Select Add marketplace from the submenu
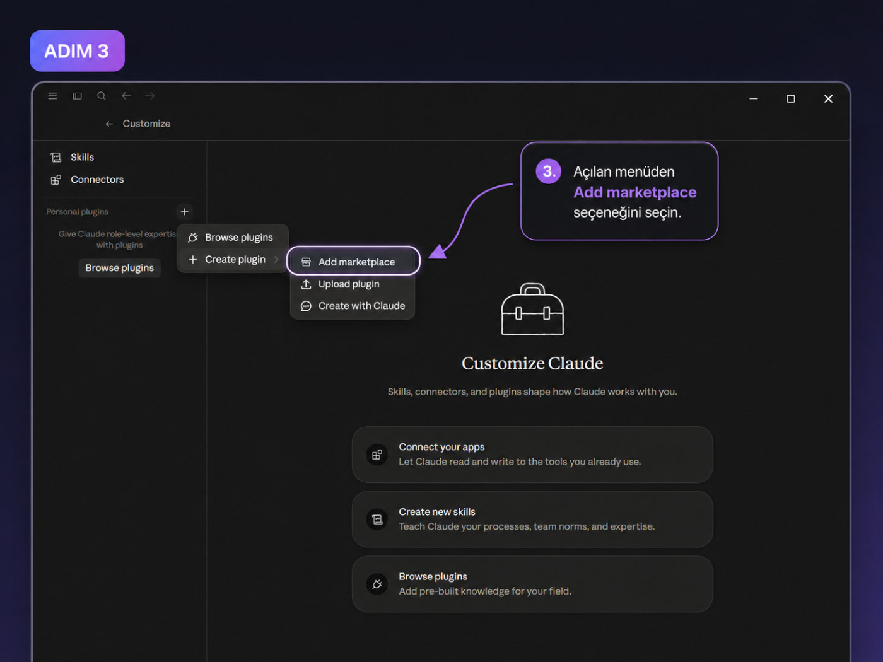 pos(353,262)
